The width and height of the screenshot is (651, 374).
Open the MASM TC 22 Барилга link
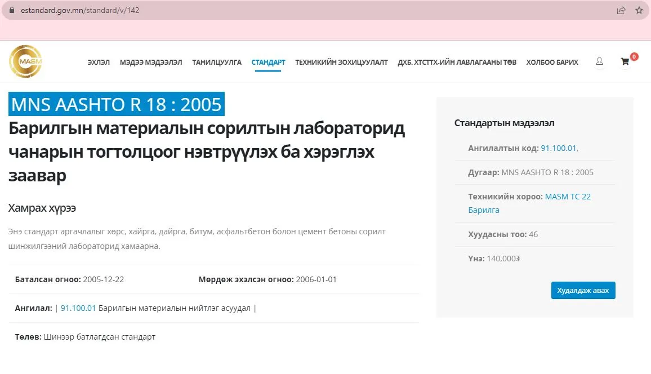[x=529, y=203]
